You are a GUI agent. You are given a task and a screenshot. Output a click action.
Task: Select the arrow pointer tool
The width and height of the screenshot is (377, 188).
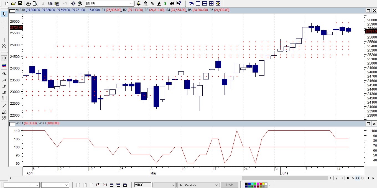[4, 14]
